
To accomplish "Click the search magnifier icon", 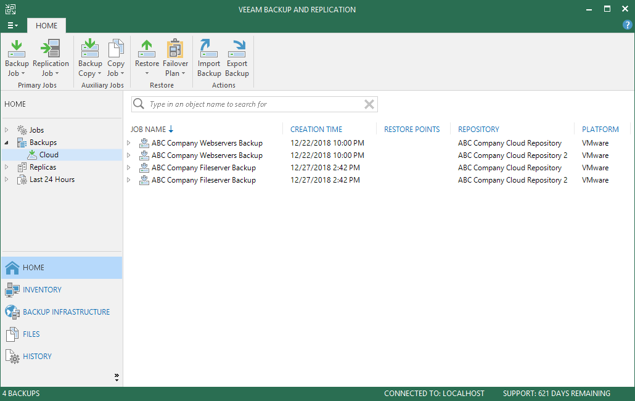I will (139, 104).
